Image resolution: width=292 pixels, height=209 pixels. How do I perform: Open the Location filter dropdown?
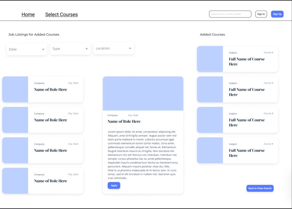point(114,48)
